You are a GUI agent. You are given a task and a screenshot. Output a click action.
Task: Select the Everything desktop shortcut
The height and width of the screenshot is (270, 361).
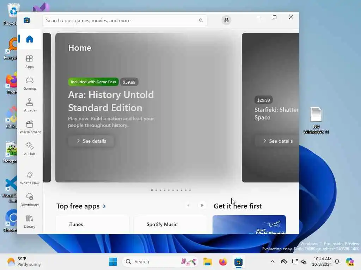[x=10, y=48]
